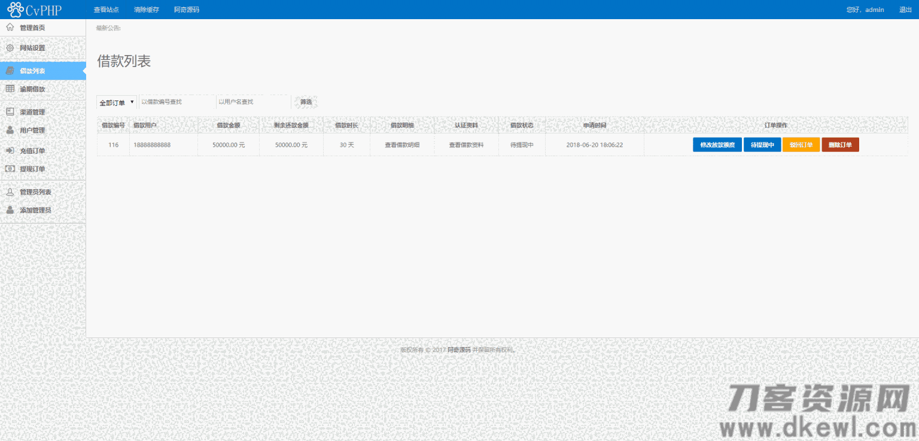Open the 全部订单 order filter dropdown

pos(117,102)
